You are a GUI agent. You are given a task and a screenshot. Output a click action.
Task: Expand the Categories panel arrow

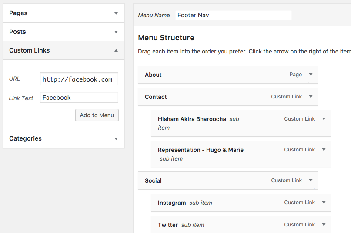(116, 139)
